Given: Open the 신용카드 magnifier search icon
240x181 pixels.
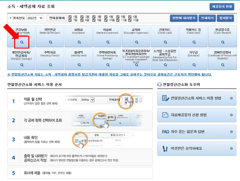Looking at the screenshot, I should pyautogui.click(x=165, y=42).
